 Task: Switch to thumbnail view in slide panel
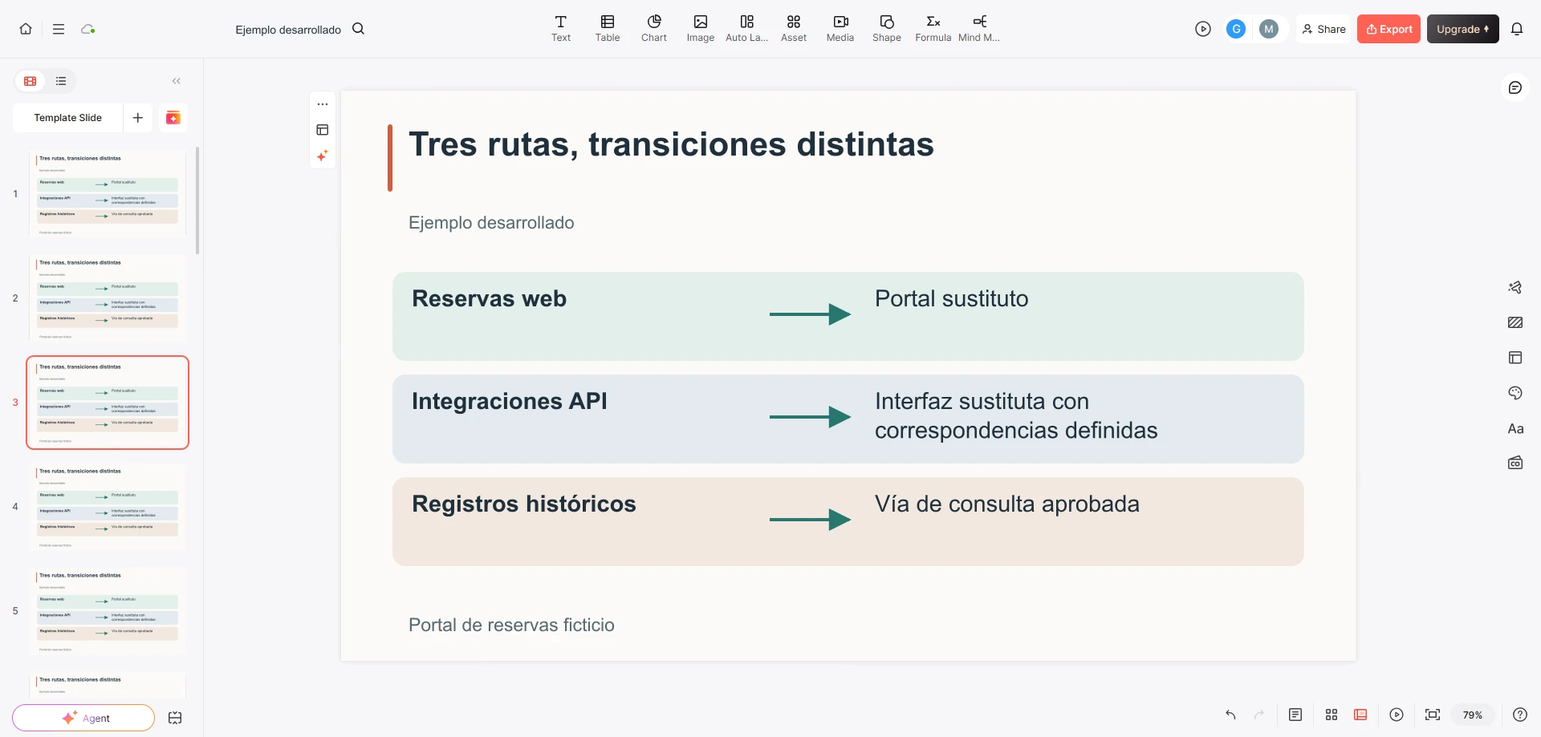(x=30, y=81)
